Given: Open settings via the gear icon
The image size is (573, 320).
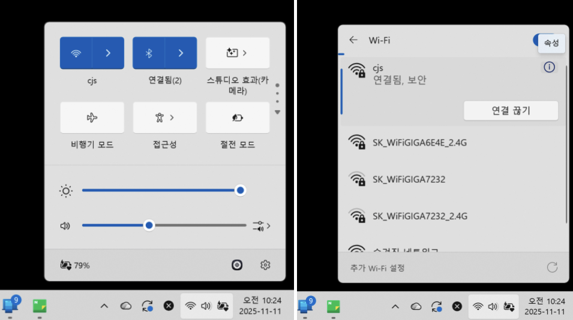Looking at the screenshot, I should pos(265,265).
